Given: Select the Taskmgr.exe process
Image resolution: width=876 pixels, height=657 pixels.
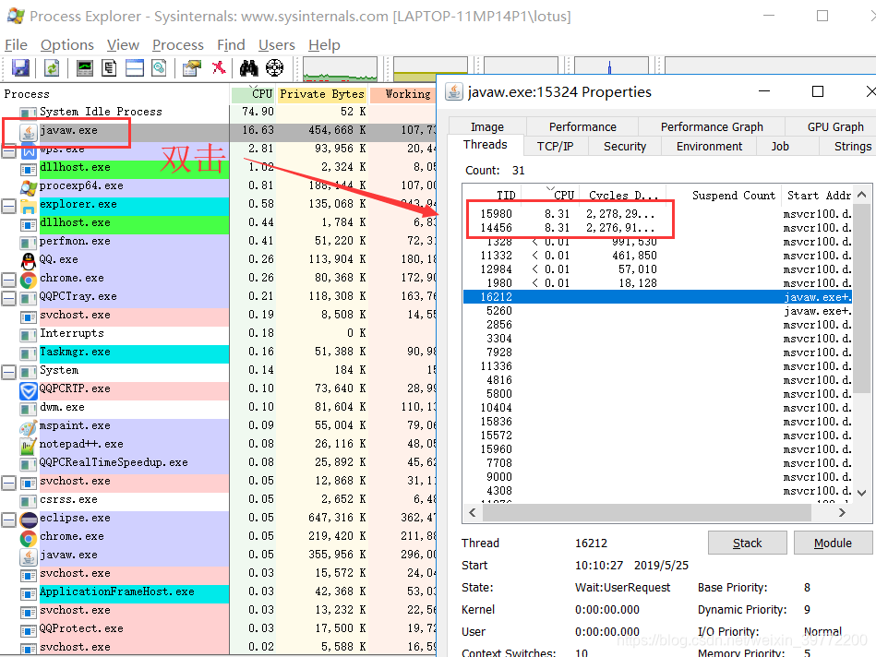Looking at the screenshot, I should pyautogui.click(x=219, y=352).
